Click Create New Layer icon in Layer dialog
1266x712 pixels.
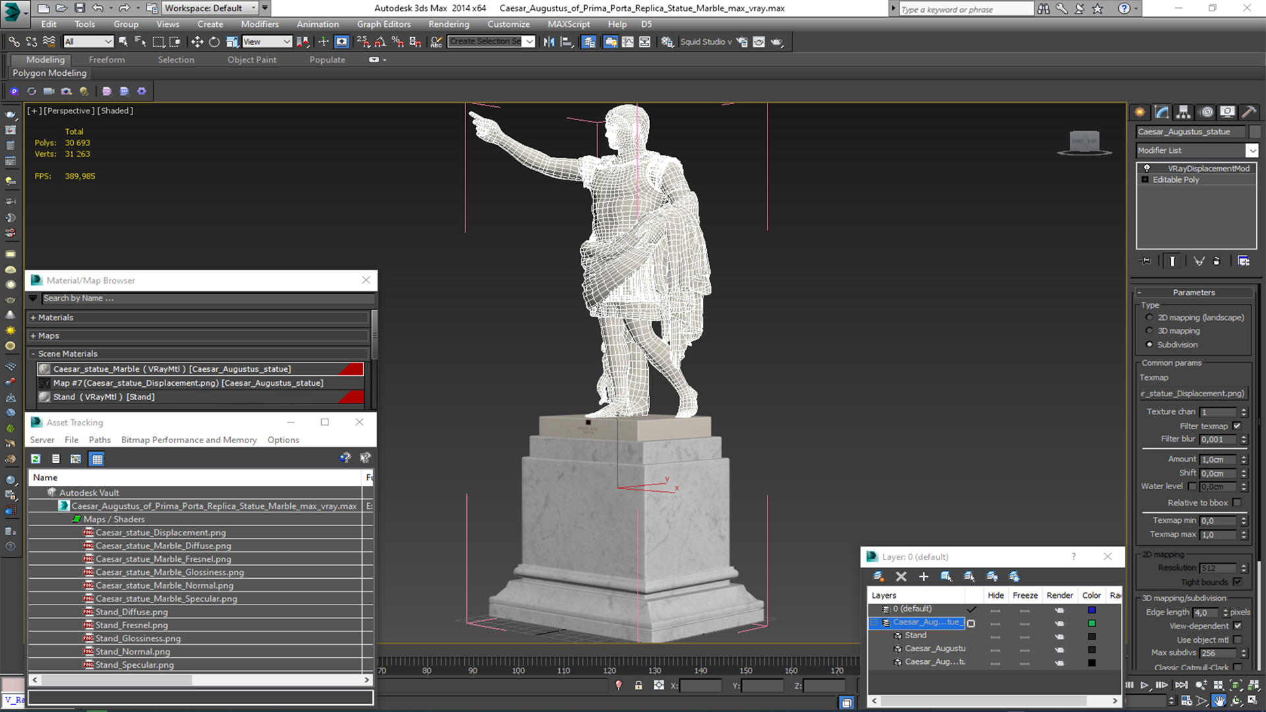tap(878, 576)
